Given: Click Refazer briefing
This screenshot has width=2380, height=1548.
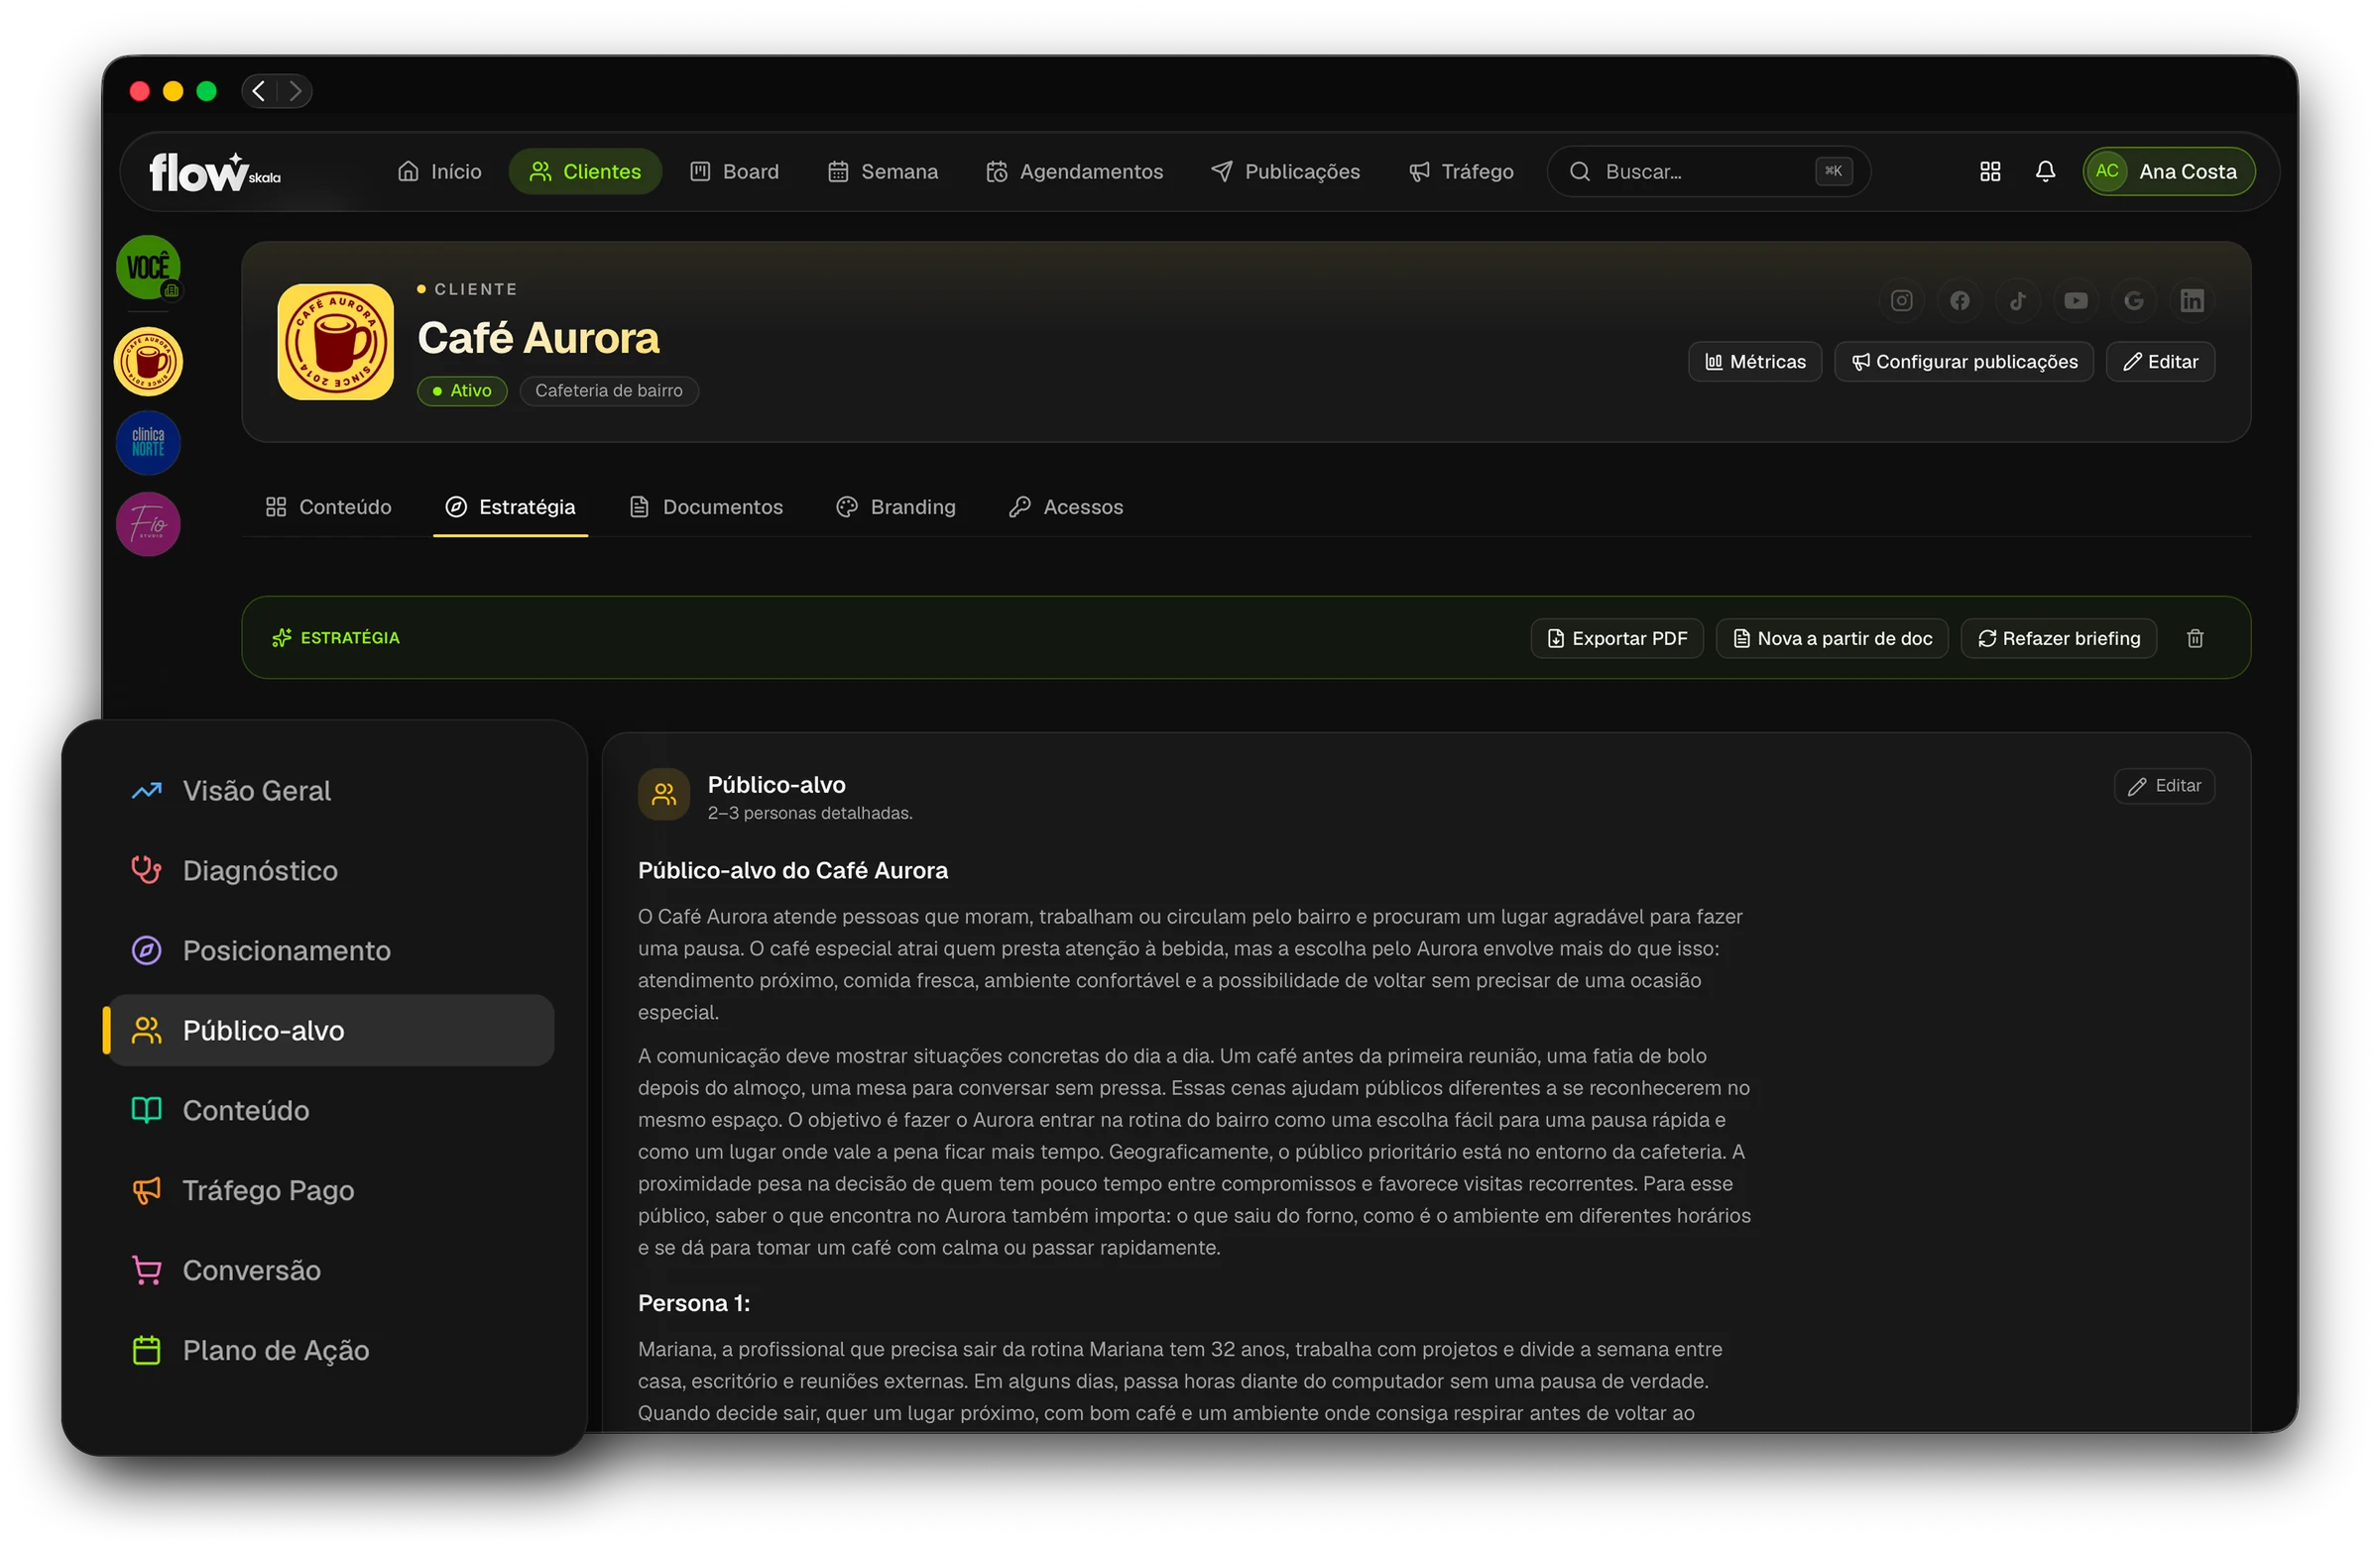Looking at the screenshot, I should 2059,638.
